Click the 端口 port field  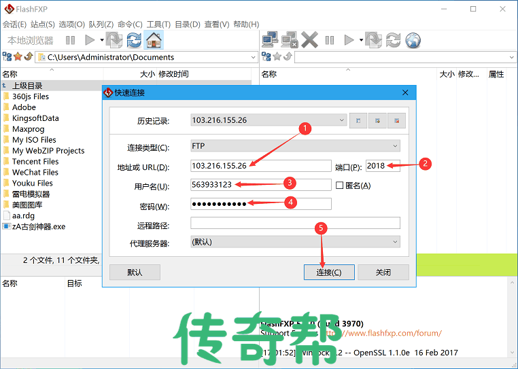tap(383, 166)
